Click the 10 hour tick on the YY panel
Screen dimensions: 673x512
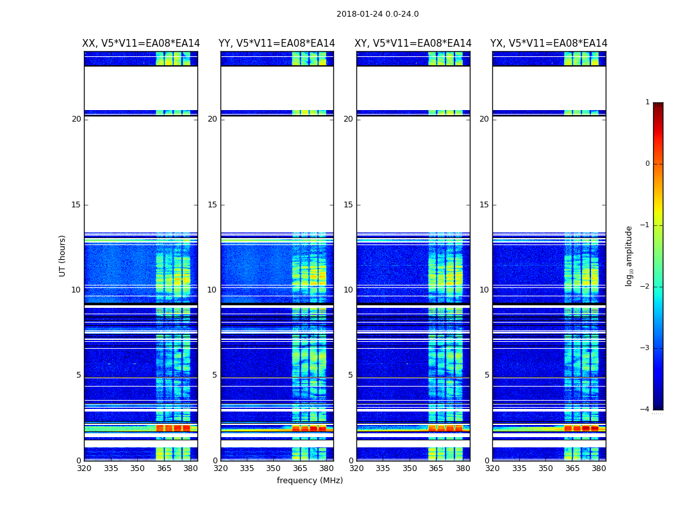(x=212, y=290)
